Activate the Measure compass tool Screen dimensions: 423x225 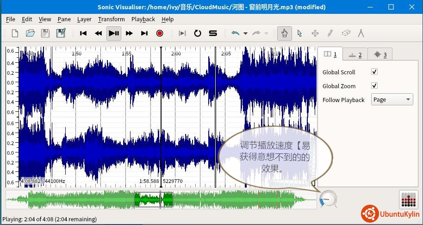(x=361, y=33)
